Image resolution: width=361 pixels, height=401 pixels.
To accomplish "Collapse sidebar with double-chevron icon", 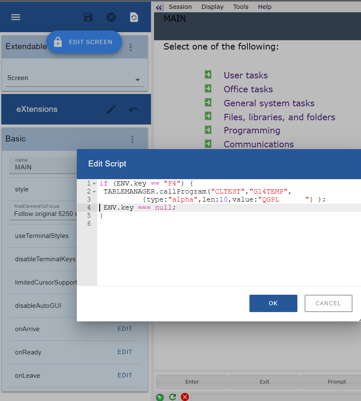I will click(159, 7).
